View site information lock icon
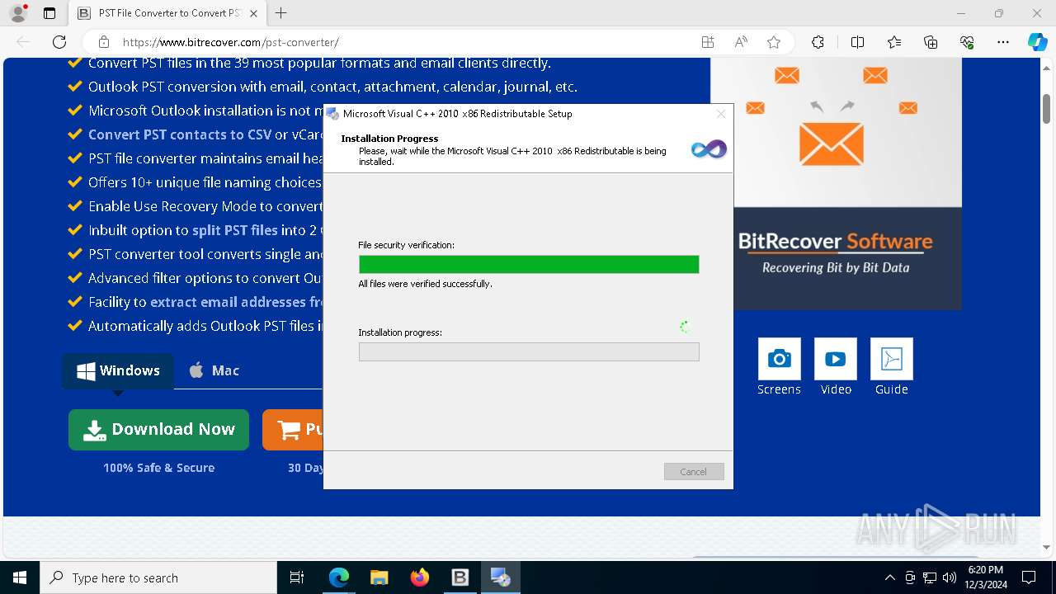This screenshot has width=1056, height=594. coord(104,42)
